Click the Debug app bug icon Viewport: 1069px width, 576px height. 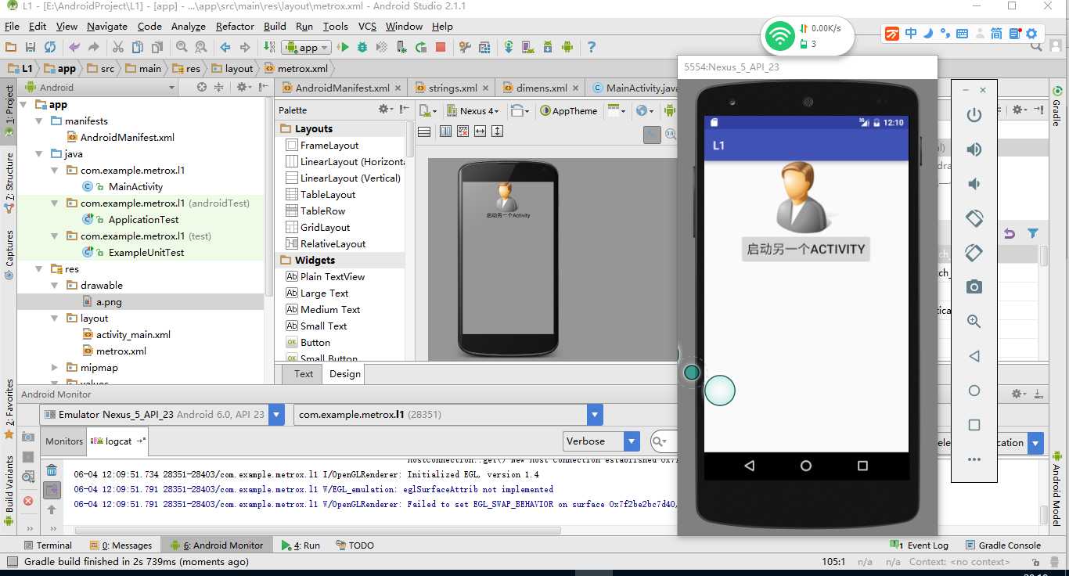coord(362,47)
